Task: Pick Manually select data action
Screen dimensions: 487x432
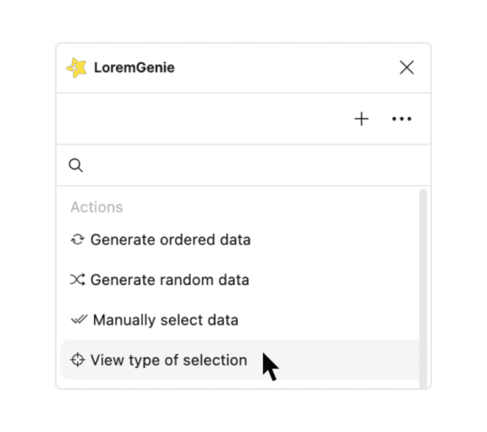Action: 165,320
